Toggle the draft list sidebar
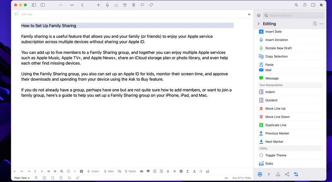 point(34,5)
